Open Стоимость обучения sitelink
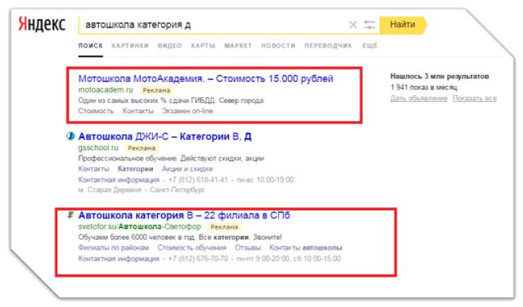 tap(192, 248)
